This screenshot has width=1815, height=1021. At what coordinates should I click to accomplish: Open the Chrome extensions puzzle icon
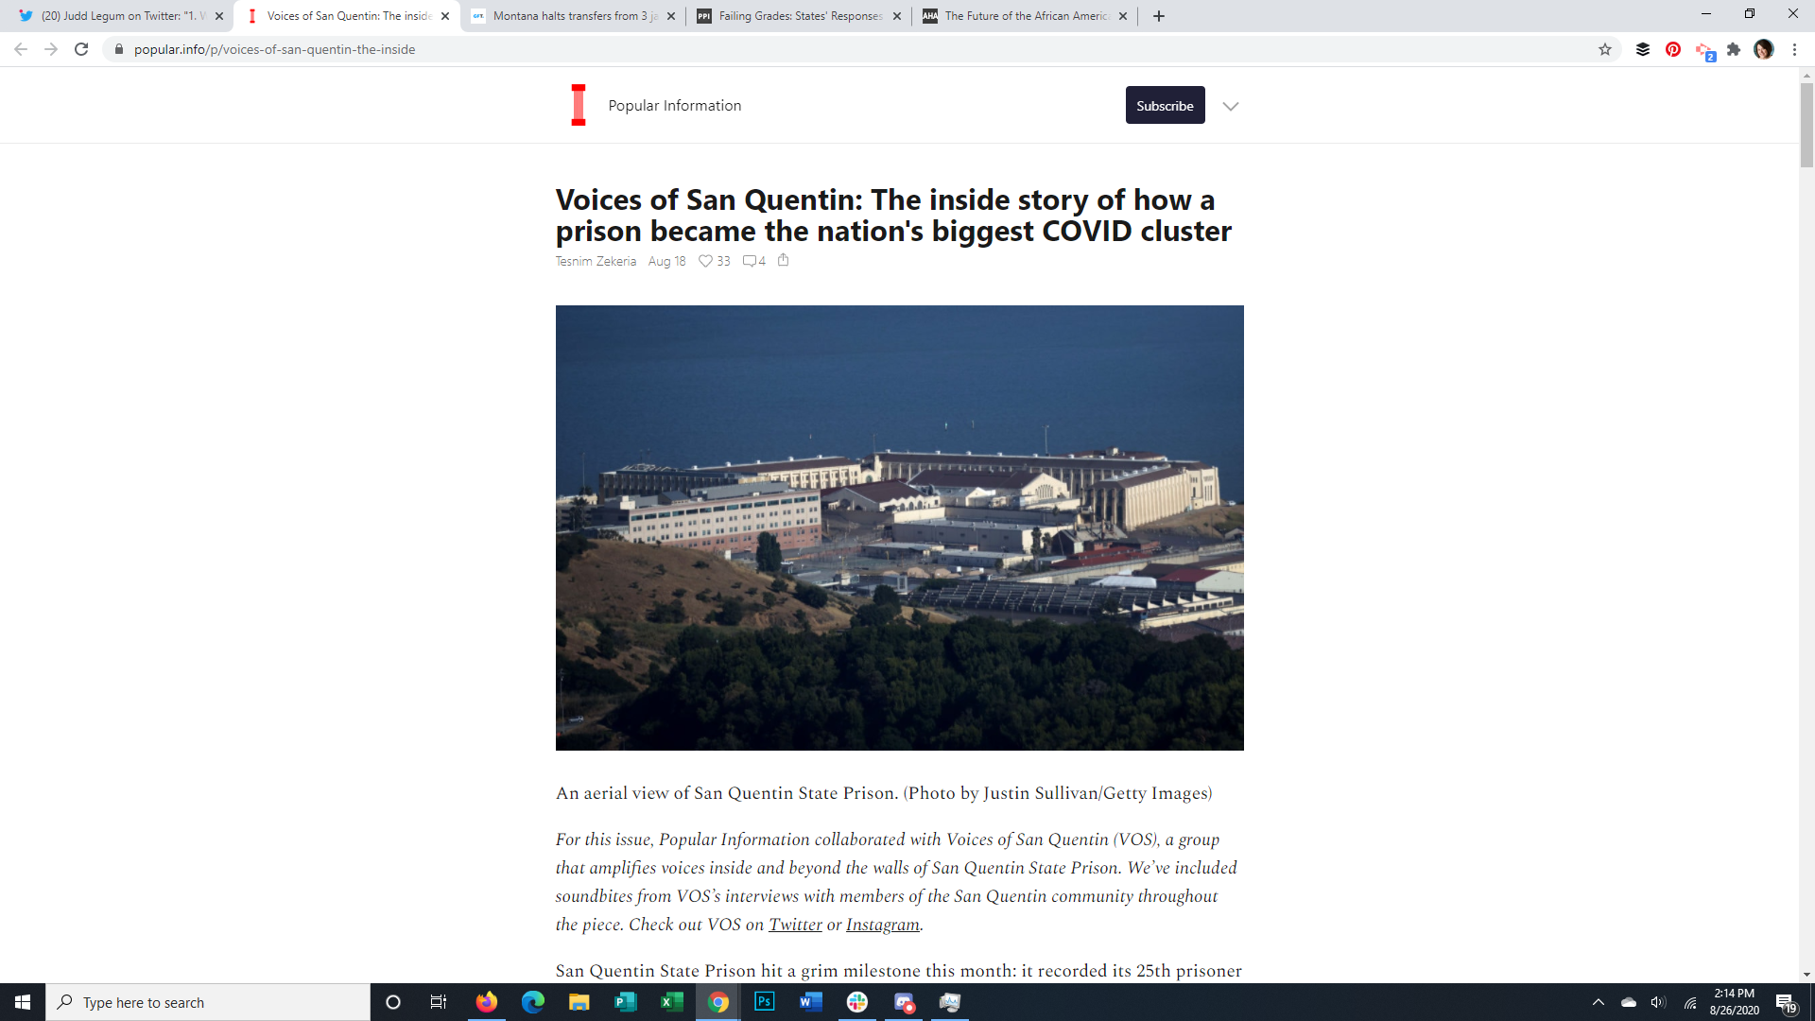pyautogui.click(x=1734, y=49)
